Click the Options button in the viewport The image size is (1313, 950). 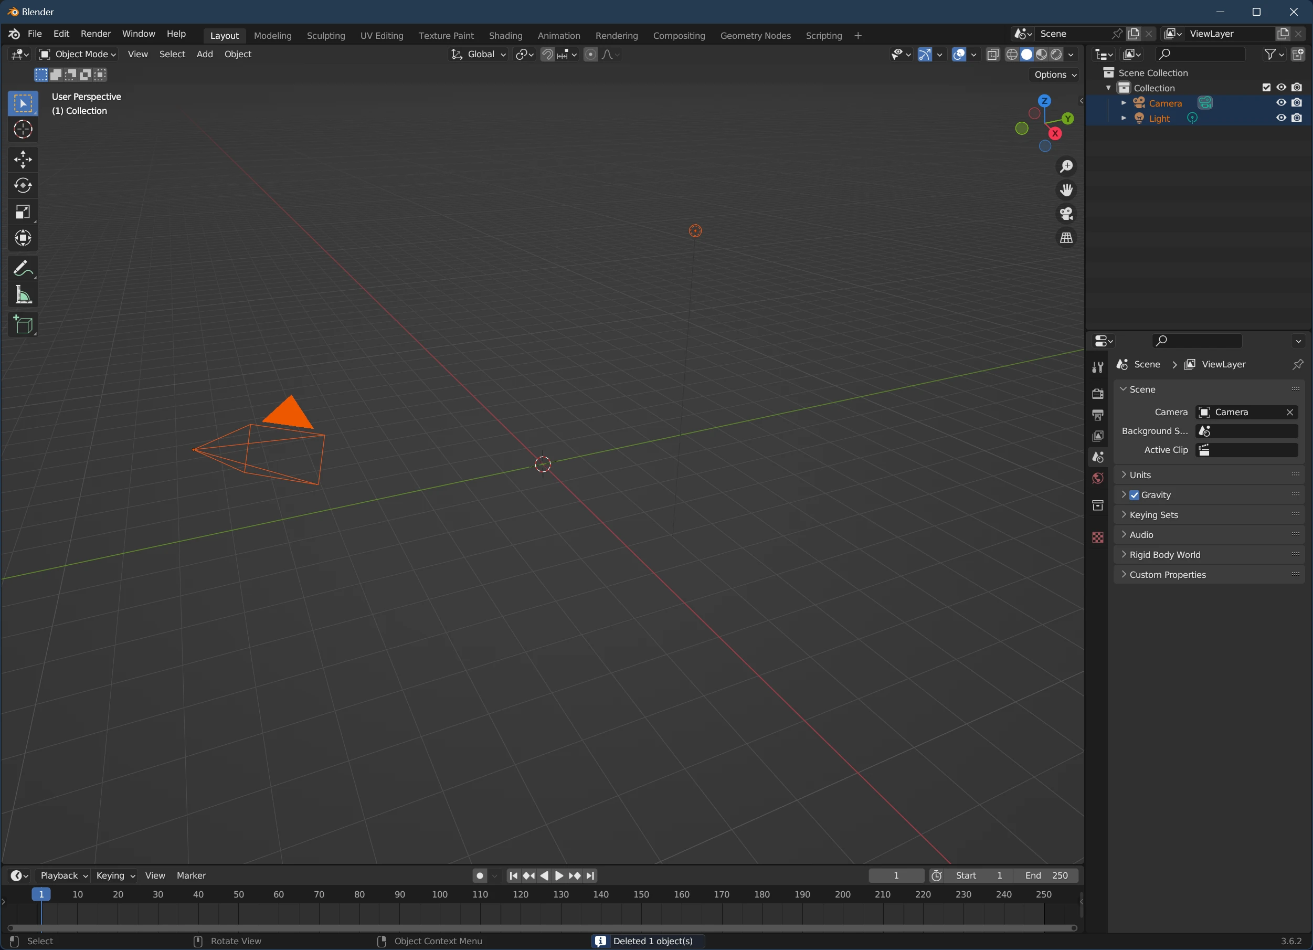point(1055,75)
